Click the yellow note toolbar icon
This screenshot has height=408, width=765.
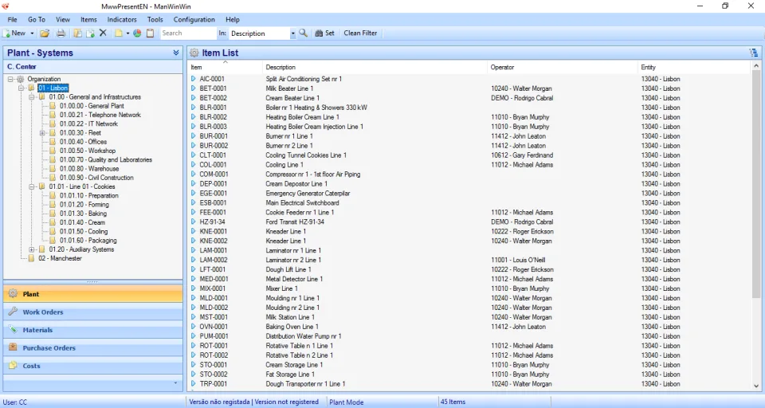pos(119,33)
